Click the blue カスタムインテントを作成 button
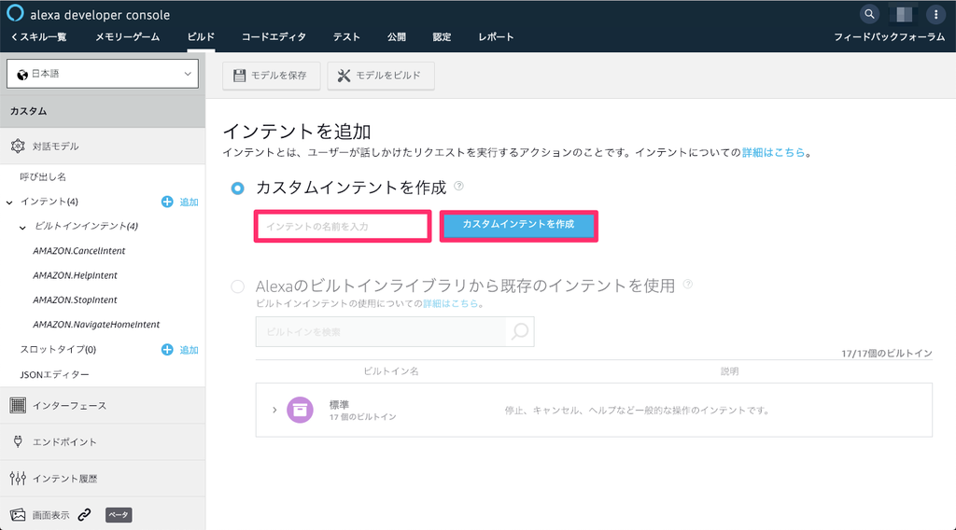956x530 pixels. click(518, 225)
